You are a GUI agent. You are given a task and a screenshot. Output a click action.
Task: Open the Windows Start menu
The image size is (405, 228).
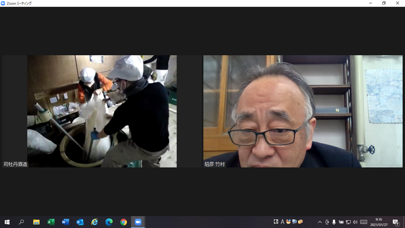7,222
